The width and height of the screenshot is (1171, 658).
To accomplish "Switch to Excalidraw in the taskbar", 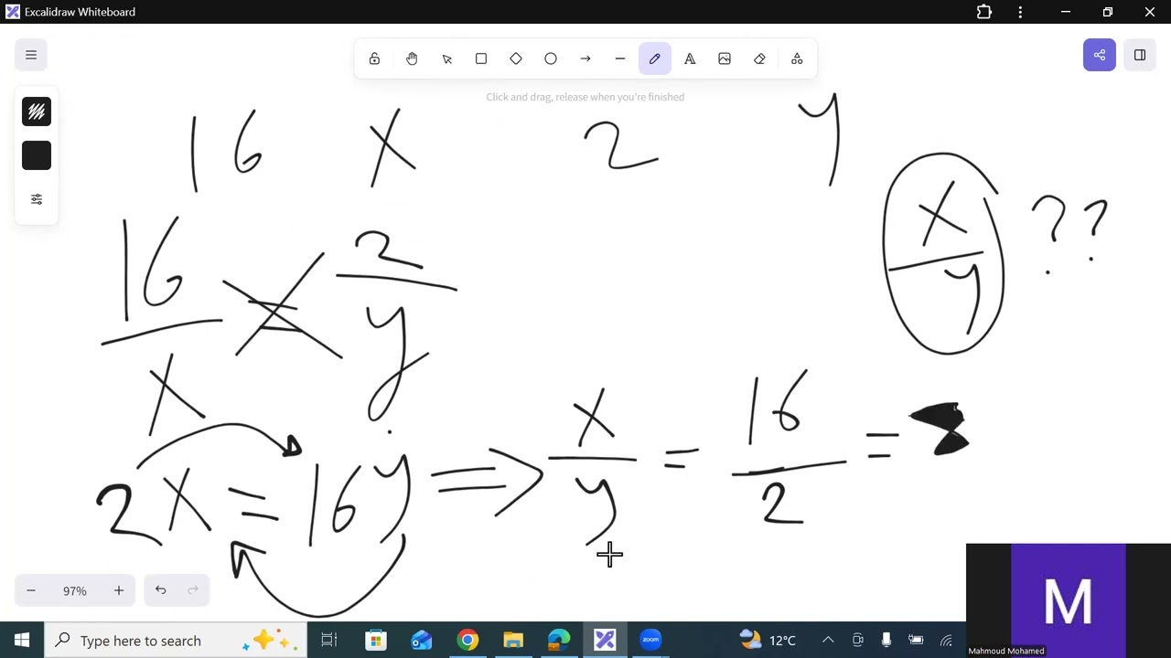I will tap(605, 640).
